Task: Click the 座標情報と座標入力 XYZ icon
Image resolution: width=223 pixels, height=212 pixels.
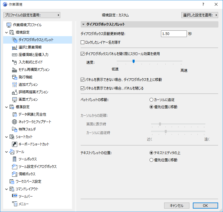Action: click(15, 55)
